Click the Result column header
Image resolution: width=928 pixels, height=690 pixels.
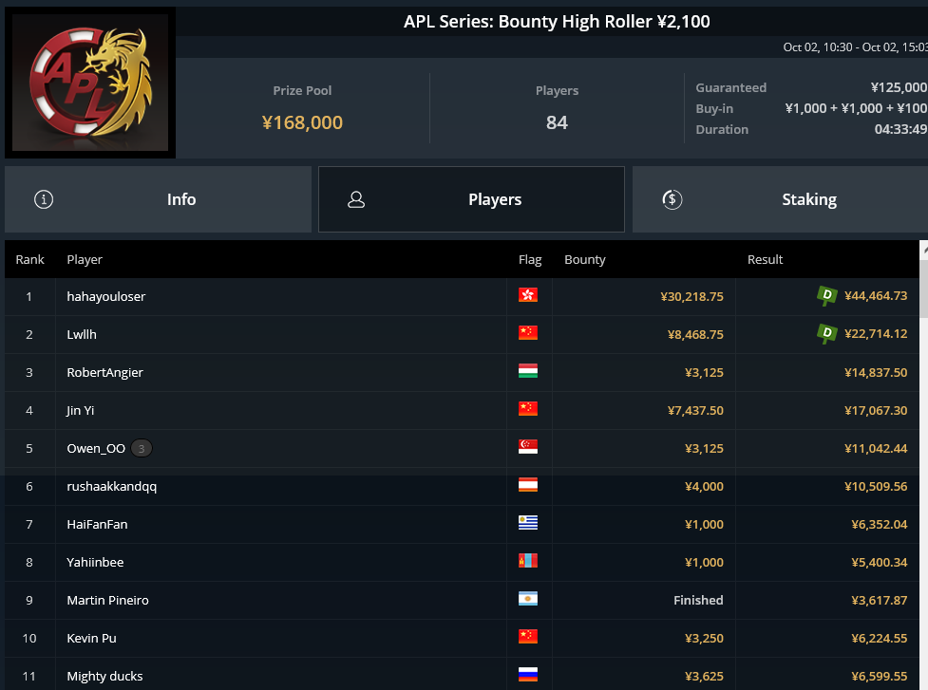[x=765, y=259]
